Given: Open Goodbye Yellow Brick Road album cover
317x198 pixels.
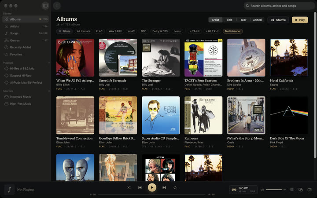Looking at the screenshot, I should (118, 115).
